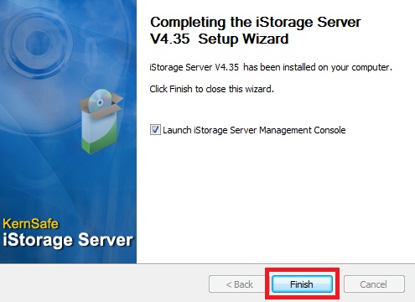Click the Click Finish to close this wizard text
415x302 pixels.
(x=211, y=89)
